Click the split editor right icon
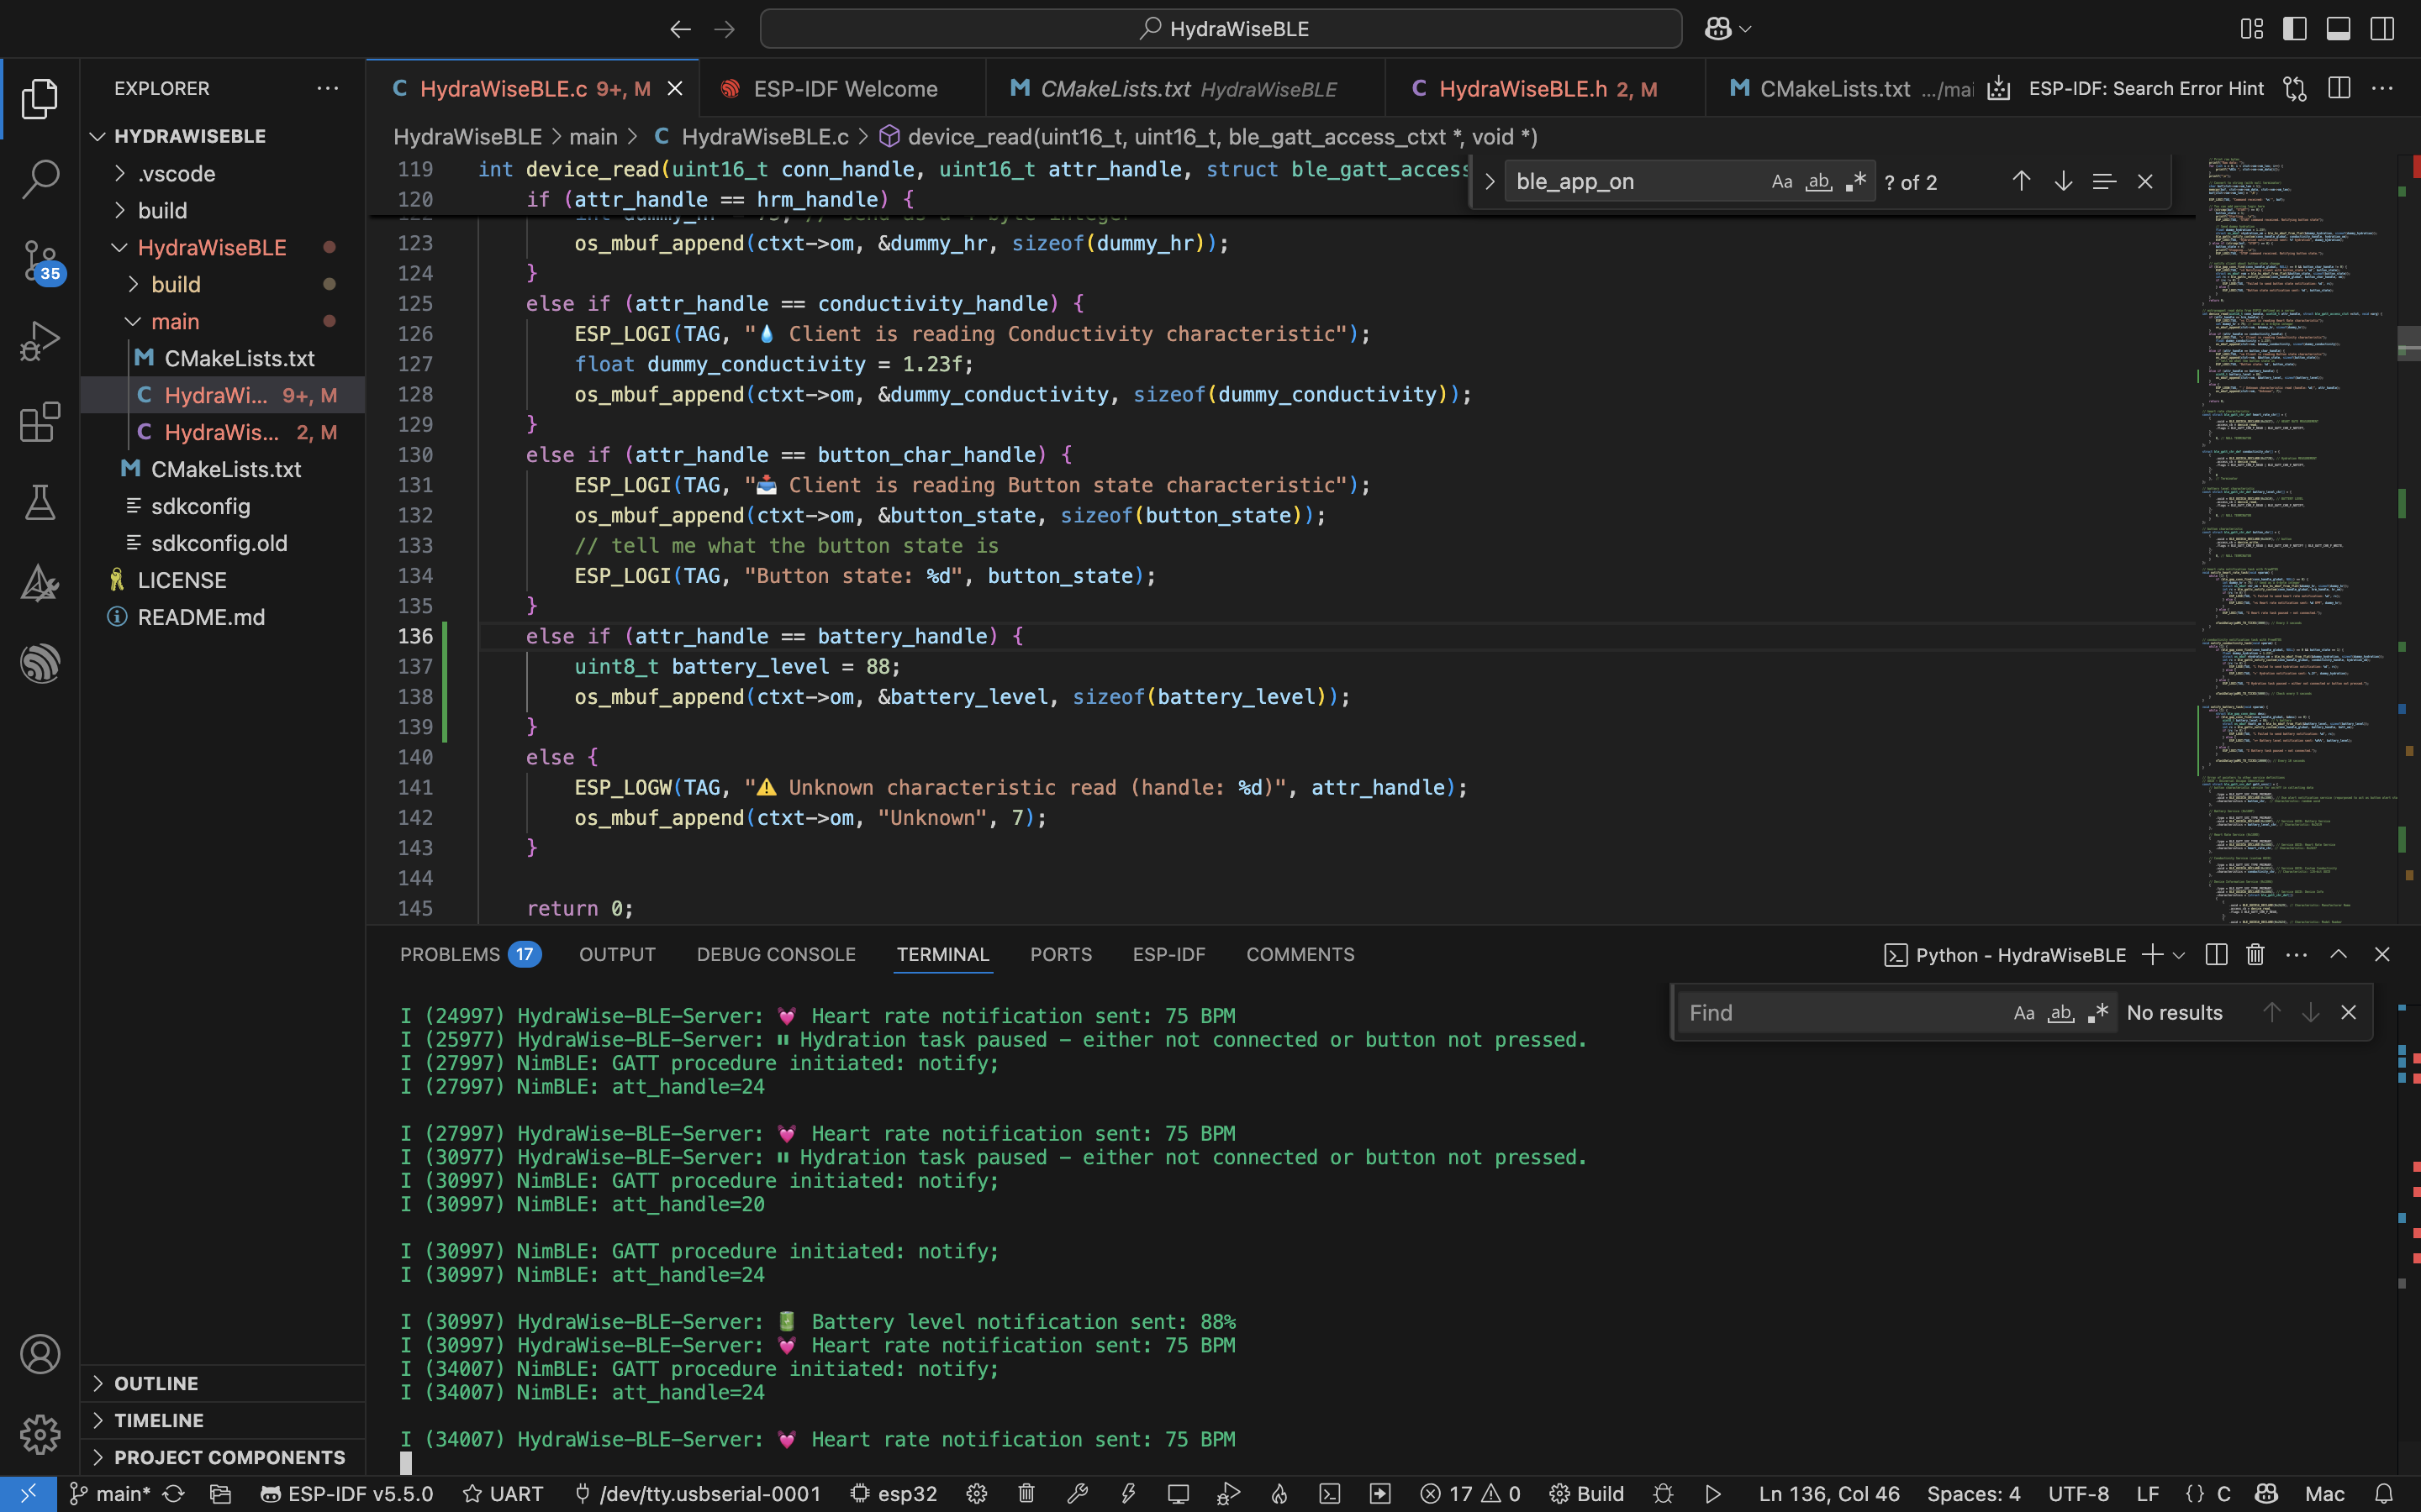 pyautogui.click(x=2339, y=88)
